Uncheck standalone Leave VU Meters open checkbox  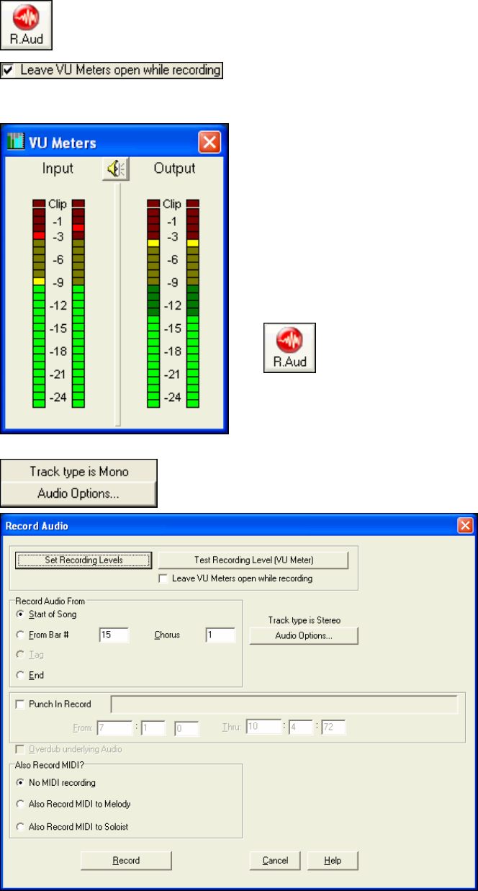click(x=8, y=71)
